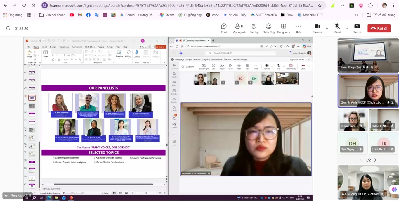
Task: Click the Chia sẻ share screen icon
Action: [357, 28]
